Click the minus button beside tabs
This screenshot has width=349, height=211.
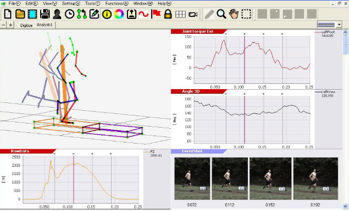(x=4, y=25)
